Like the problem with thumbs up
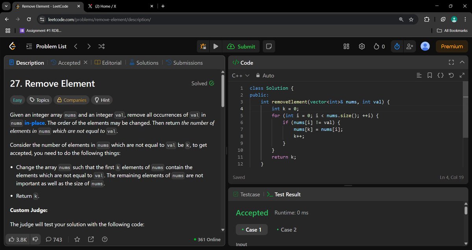The image size is (472, 250). [x=18, y=239]
